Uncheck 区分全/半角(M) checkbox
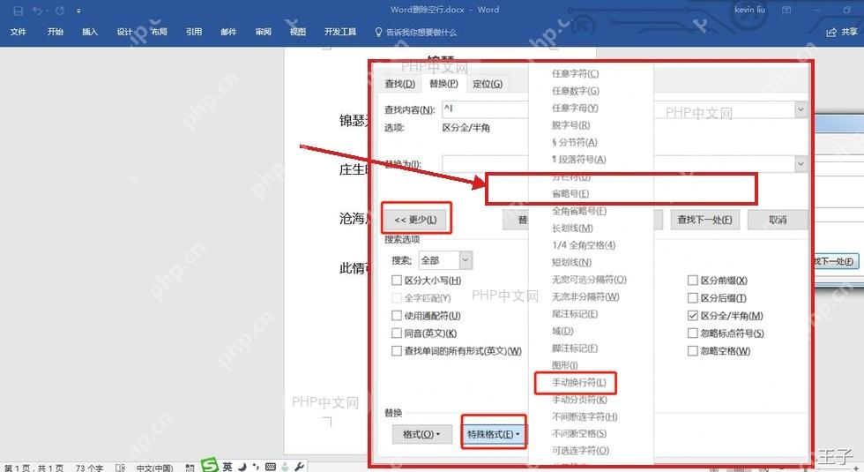 point(693,316)
